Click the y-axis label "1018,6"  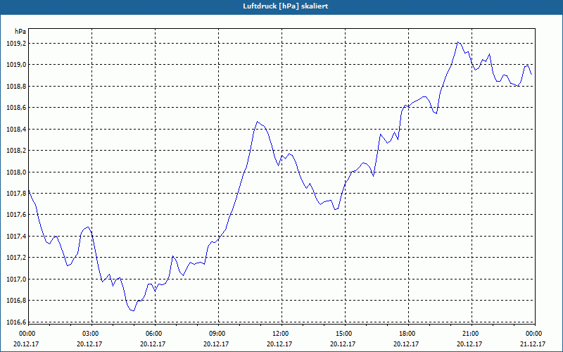point(16,108)
